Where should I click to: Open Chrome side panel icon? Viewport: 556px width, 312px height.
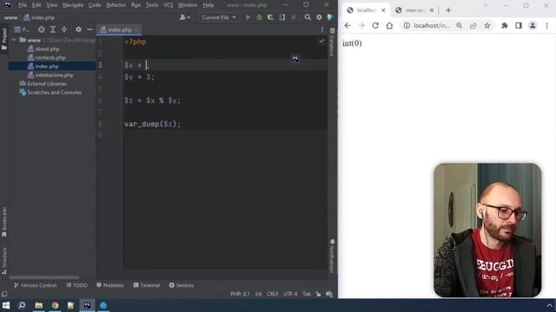point(519,25)
